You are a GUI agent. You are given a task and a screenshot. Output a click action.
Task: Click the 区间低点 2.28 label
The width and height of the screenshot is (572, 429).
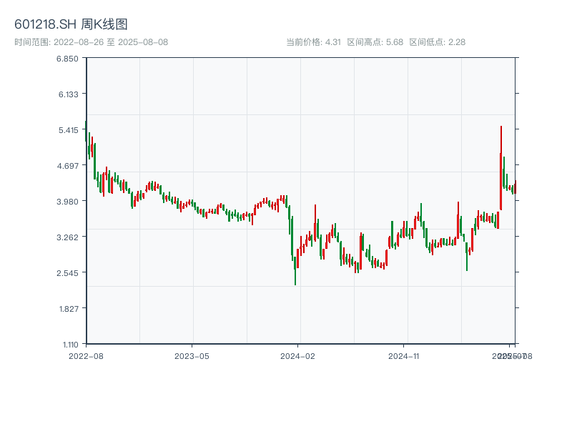coord(437,42)
